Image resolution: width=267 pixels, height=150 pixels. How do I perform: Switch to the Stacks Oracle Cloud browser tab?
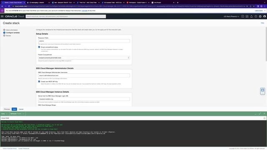[13, 2]
